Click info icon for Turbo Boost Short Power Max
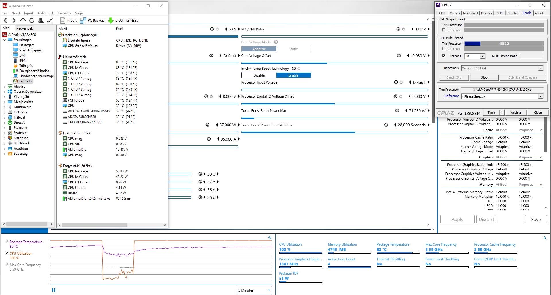Image resolution: width=551 pixels, height=295 pixels. pos(397,111)
